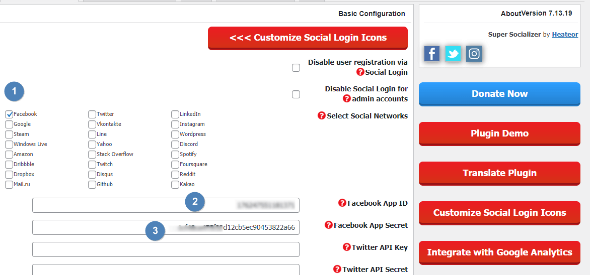Select the Dropbox checkbox
This screenshot has width=590, height=275.
9,175
